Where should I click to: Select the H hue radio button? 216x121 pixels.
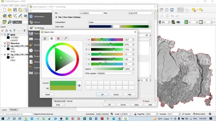[86, 40]
